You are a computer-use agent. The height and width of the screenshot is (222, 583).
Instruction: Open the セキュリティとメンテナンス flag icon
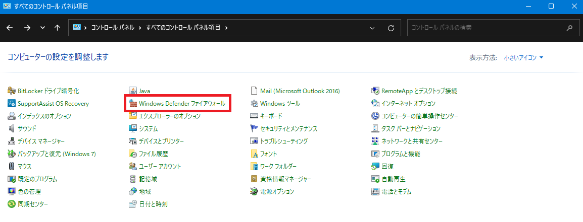point(254,128)
